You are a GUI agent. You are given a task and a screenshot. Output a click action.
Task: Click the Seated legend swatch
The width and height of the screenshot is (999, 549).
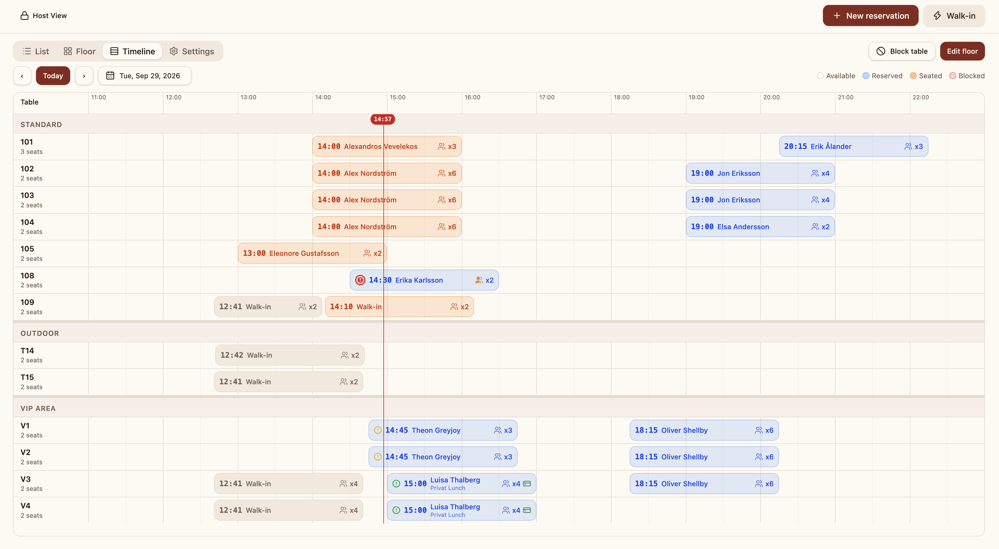pyautogui.click(x=913, y=76)
